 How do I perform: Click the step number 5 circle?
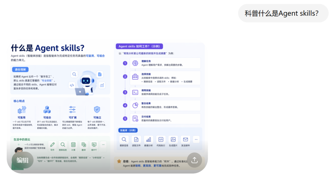125,119
